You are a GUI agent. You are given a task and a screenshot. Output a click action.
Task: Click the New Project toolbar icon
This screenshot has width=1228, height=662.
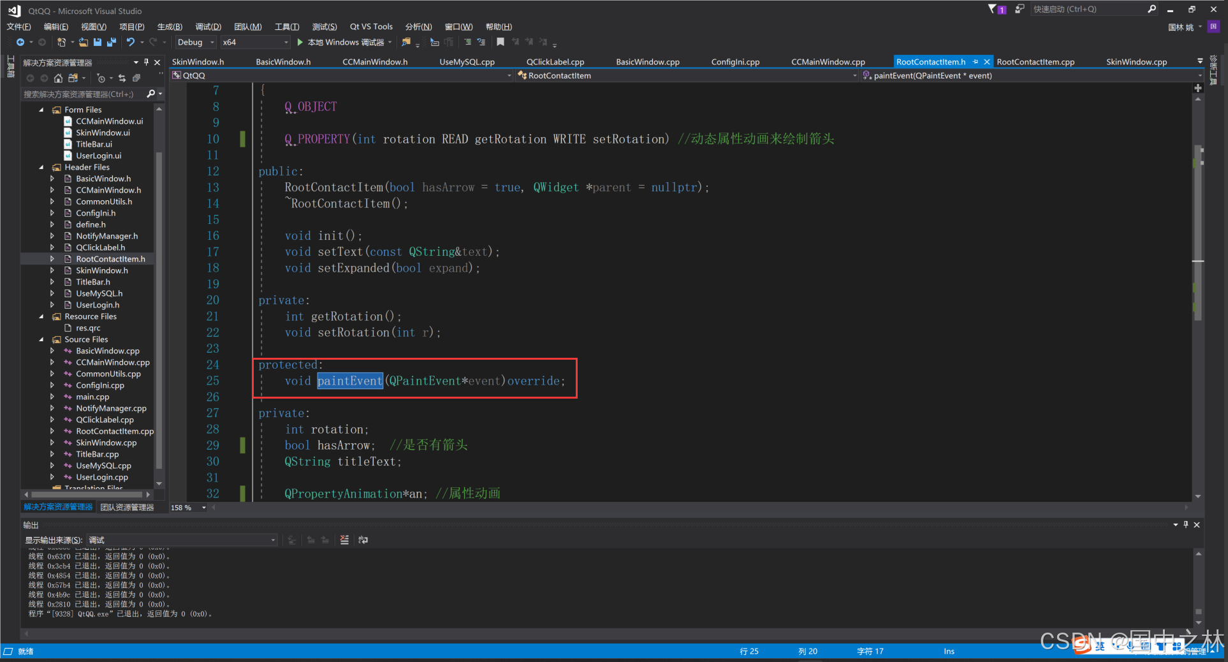pyautogui.click(x=61, y=42)
